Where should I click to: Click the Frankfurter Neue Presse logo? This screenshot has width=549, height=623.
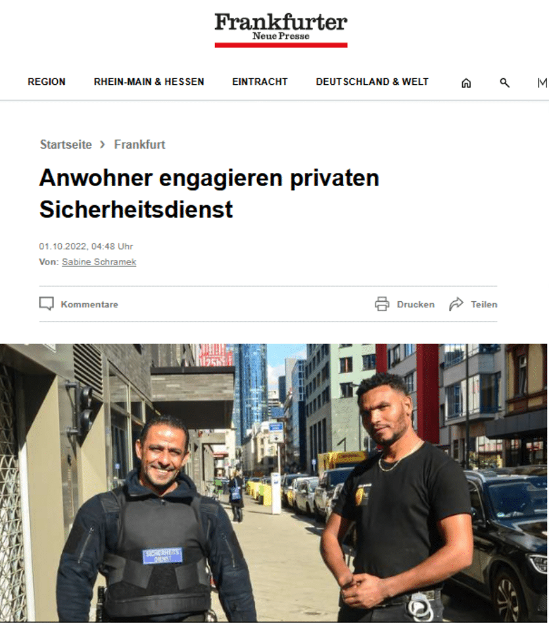(281, 30)
